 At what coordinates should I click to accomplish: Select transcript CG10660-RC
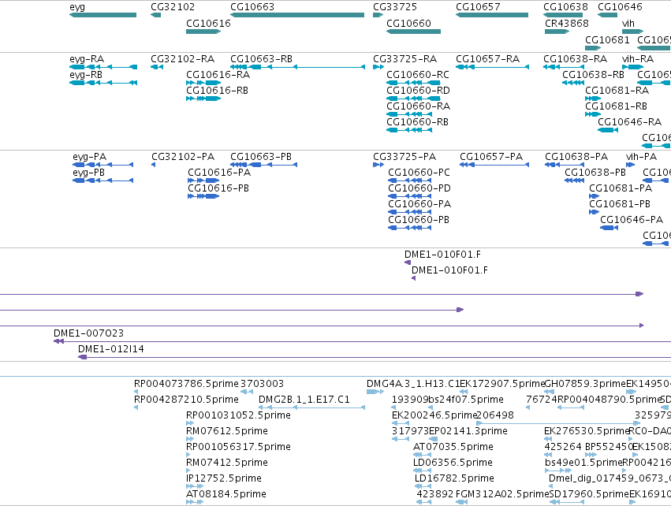pos(413,83)
